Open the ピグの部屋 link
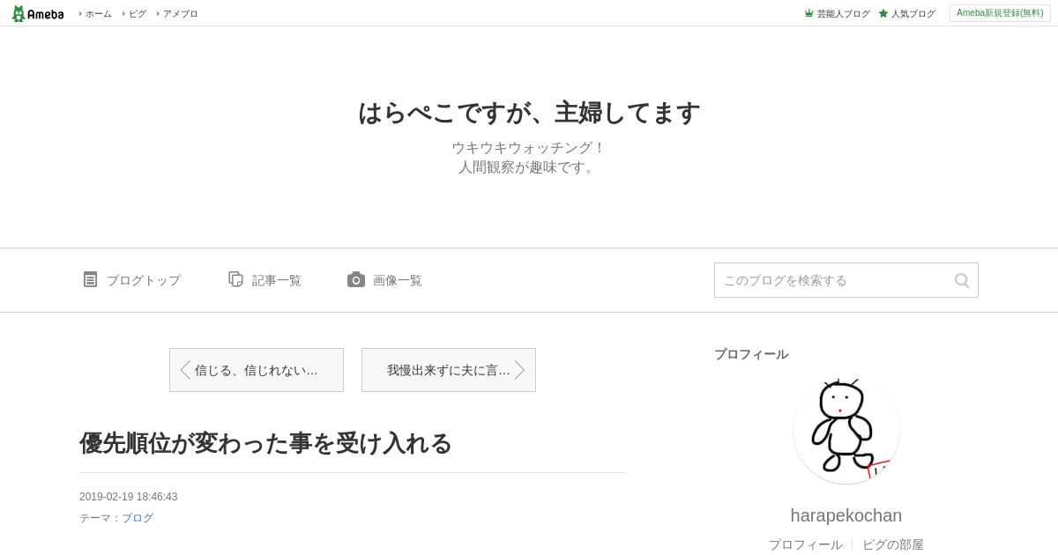Screen dimensions: 1058x555 coord(893,544)
